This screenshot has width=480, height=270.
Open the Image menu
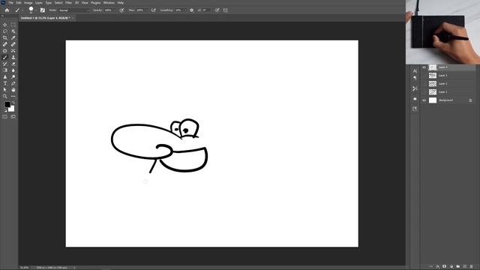click(x=28, y=3)
